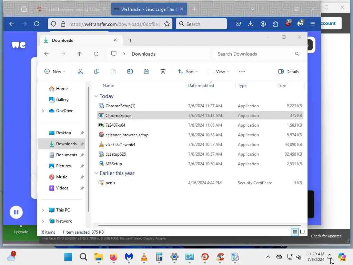The width and height of the screenshot is (353, 265).
Task: Toggle the Details pane
Action: tap(289, 72)
